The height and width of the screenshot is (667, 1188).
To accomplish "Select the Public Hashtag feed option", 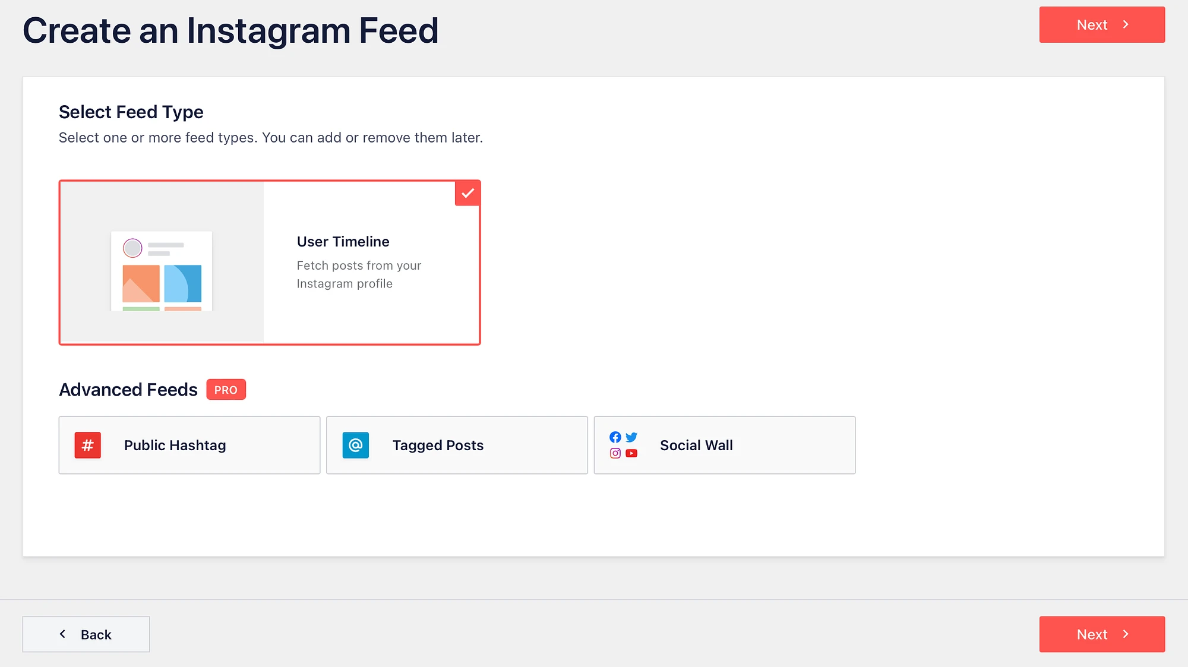I will pos(189,445).
